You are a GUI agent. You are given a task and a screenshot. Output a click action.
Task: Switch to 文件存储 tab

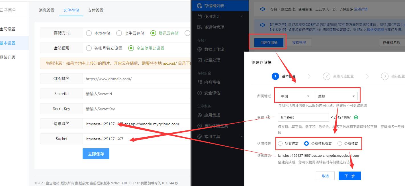point(71,10)
